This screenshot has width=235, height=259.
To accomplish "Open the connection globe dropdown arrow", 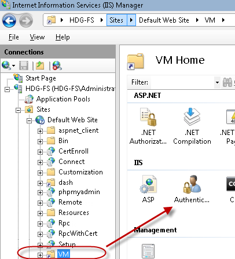I will pyautogui.click(x=13, y=65).
